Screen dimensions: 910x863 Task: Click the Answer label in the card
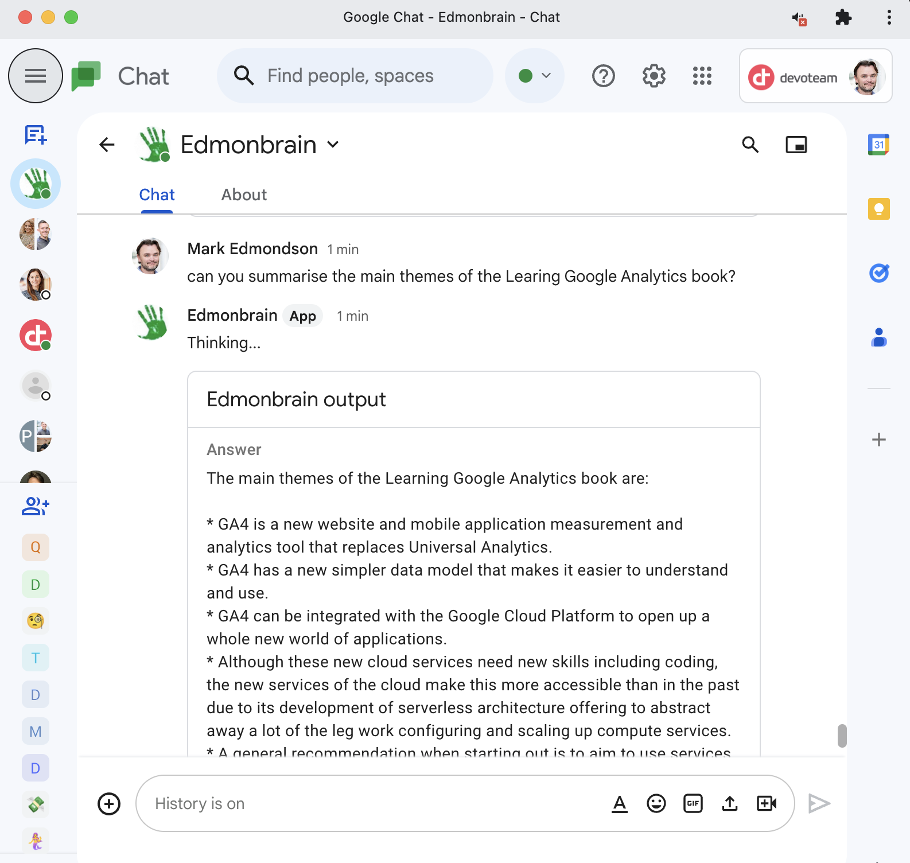tap(234, 450)
